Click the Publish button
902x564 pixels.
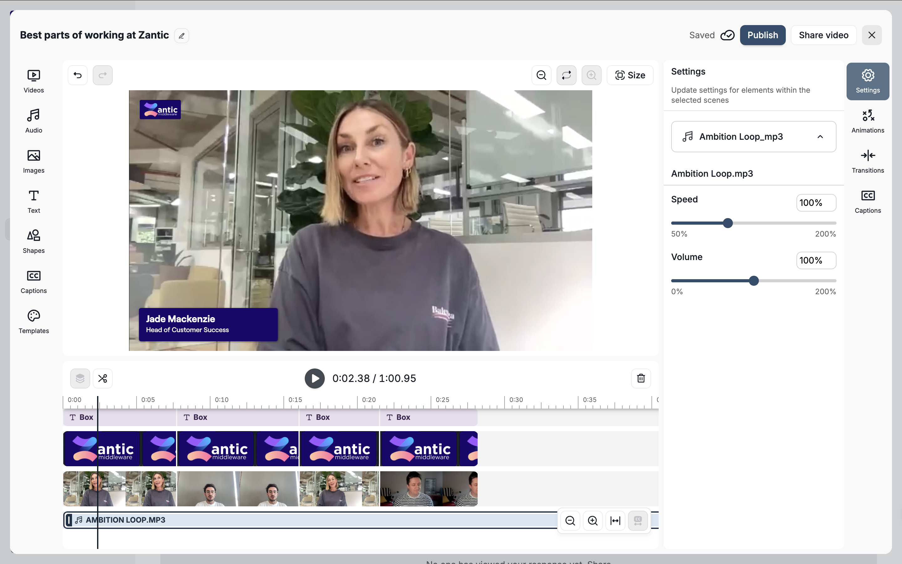point(763,35)
